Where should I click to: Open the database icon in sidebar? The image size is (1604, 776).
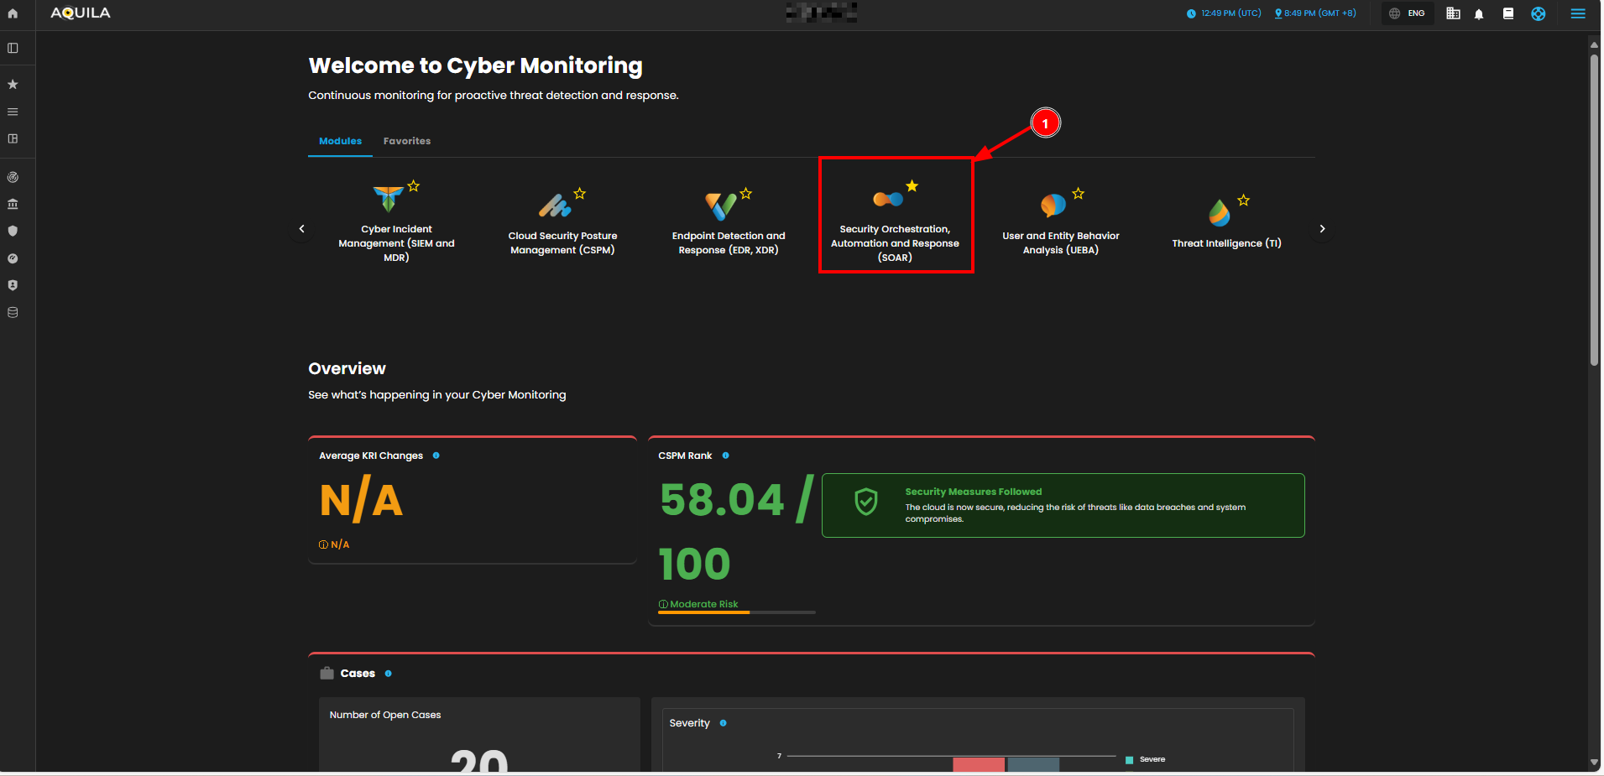(13, 312)
